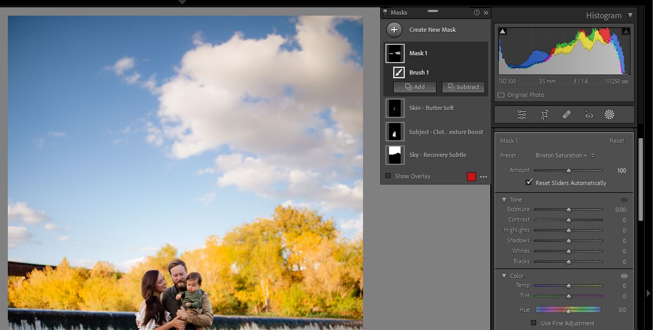Viewport: 653px width, 330px height.
Task: Click the Subtract button for Mask 1
Action: tap(463, 87)
